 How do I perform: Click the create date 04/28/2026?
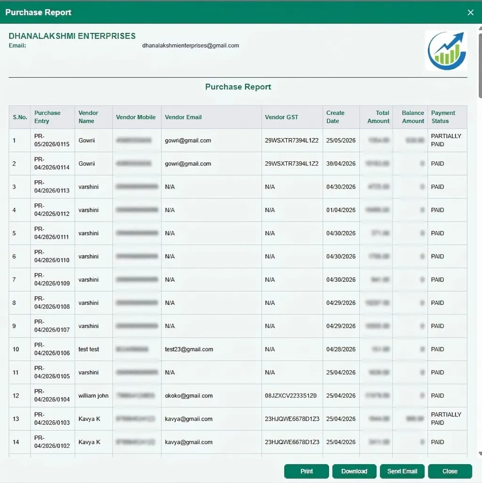[341, 349]
